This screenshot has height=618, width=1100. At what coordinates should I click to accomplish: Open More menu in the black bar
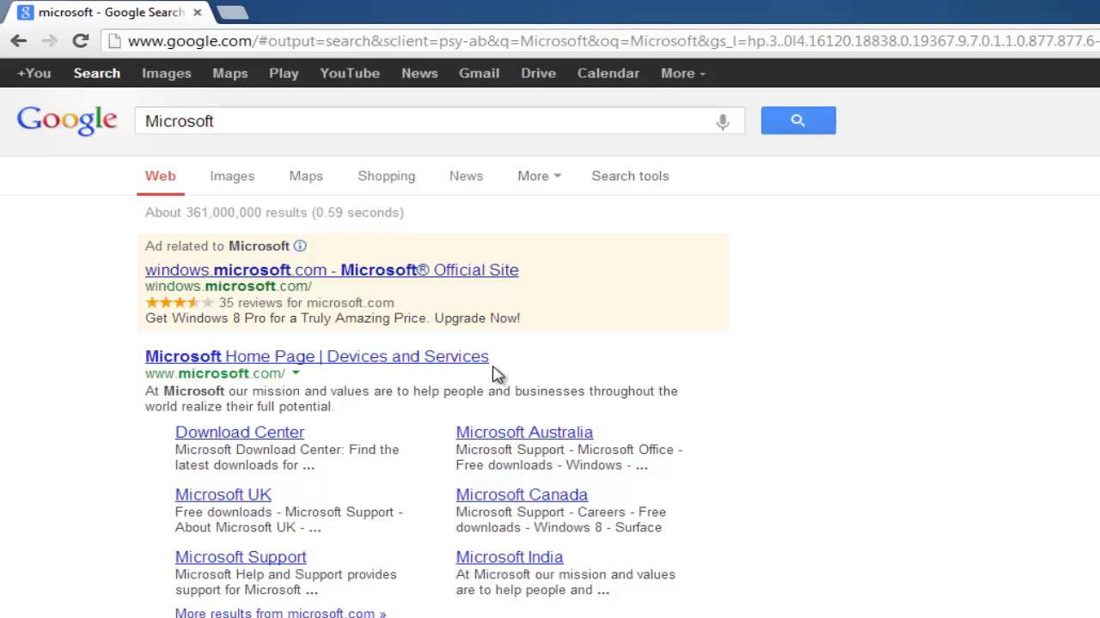pos(683,73)
